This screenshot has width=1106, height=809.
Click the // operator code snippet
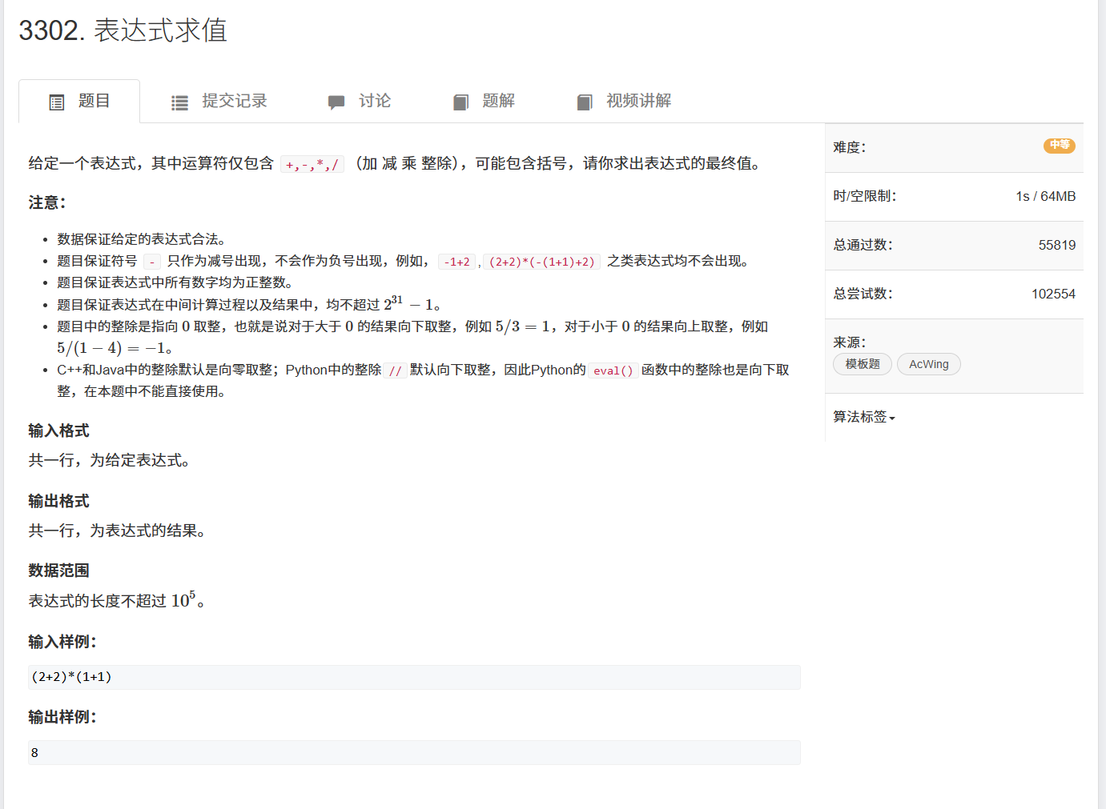396,370
